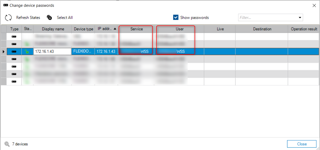Click the current row indicator arrow
The height and width of the screenshot is (150, 320).
[x=3, y=52]
